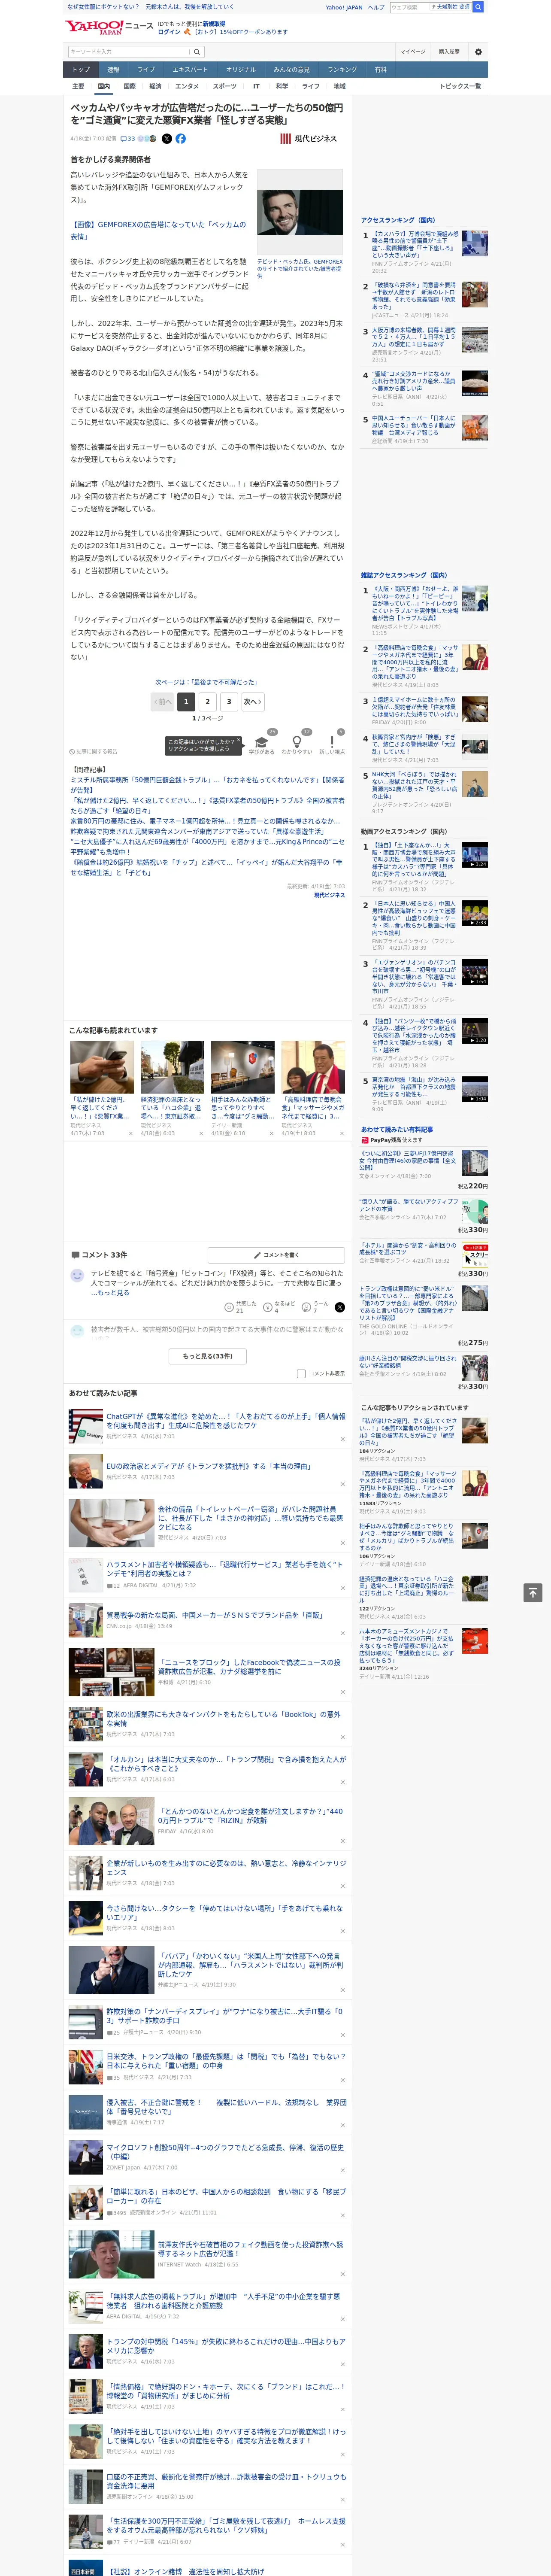Toggle the コメント非表示 checkbox

[301, 1374]
